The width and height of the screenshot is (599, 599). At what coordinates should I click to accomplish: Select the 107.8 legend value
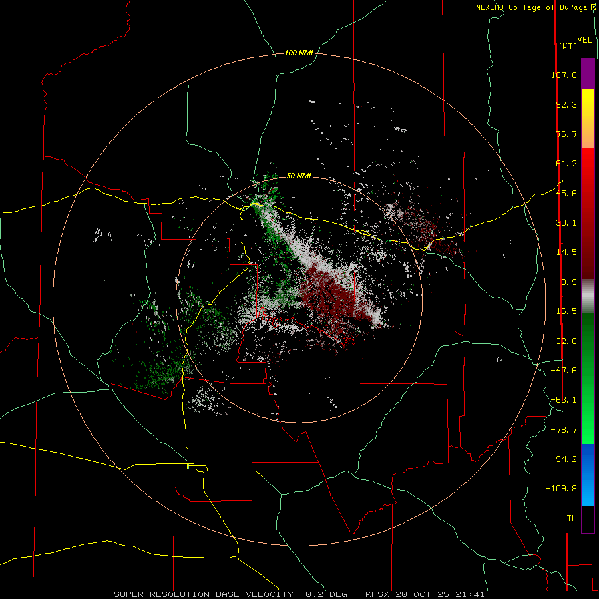564,75
